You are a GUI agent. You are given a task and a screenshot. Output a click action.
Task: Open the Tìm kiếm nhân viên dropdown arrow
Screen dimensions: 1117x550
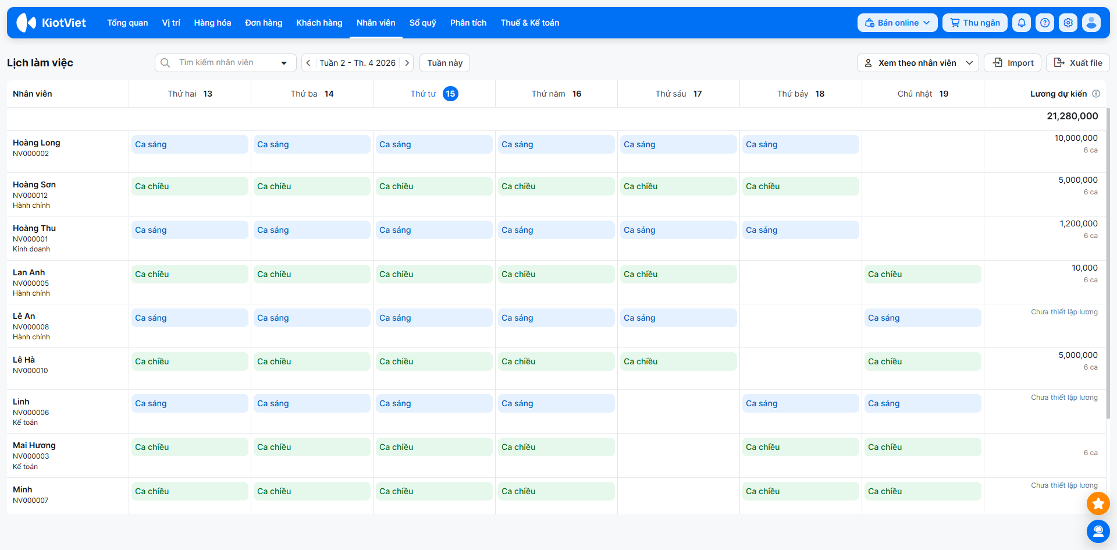tap(284, 63)
